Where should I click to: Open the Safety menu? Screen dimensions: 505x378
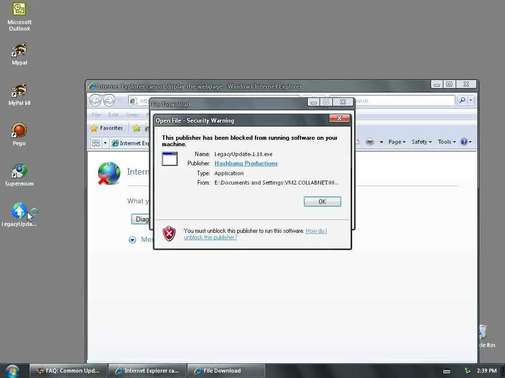pos(421,142)
